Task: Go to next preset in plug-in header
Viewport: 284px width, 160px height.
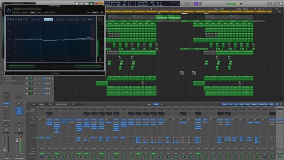Action: [x=18, y=12]
